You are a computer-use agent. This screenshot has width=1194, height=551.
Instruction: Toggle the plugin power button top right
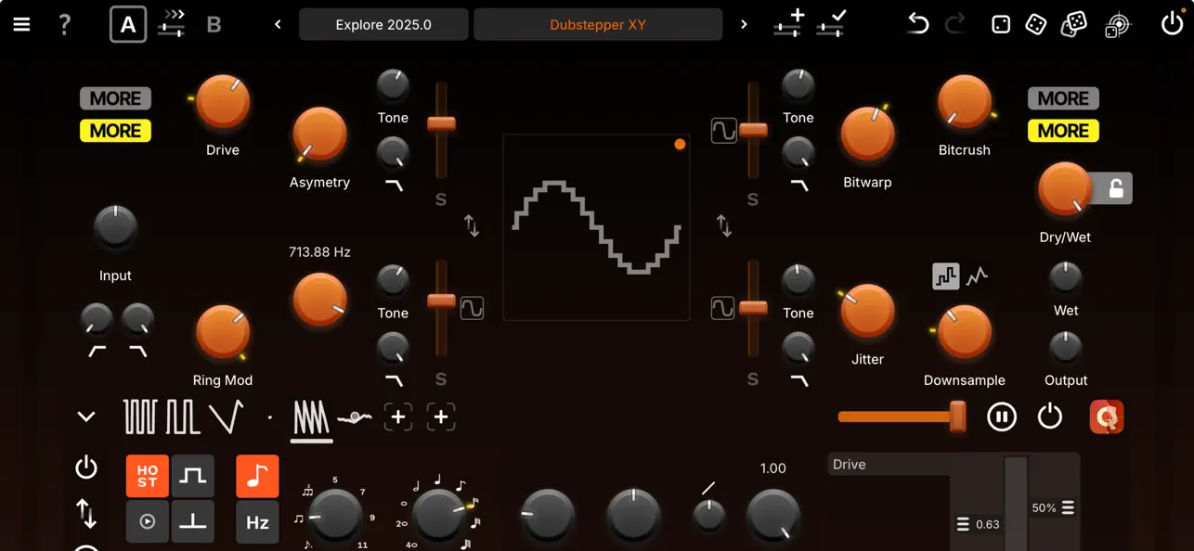(x=1172, y=23)
